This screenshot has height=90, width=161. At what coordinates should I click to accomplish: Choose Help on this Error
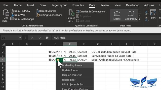pyautogui.click(x=75, y=75)
